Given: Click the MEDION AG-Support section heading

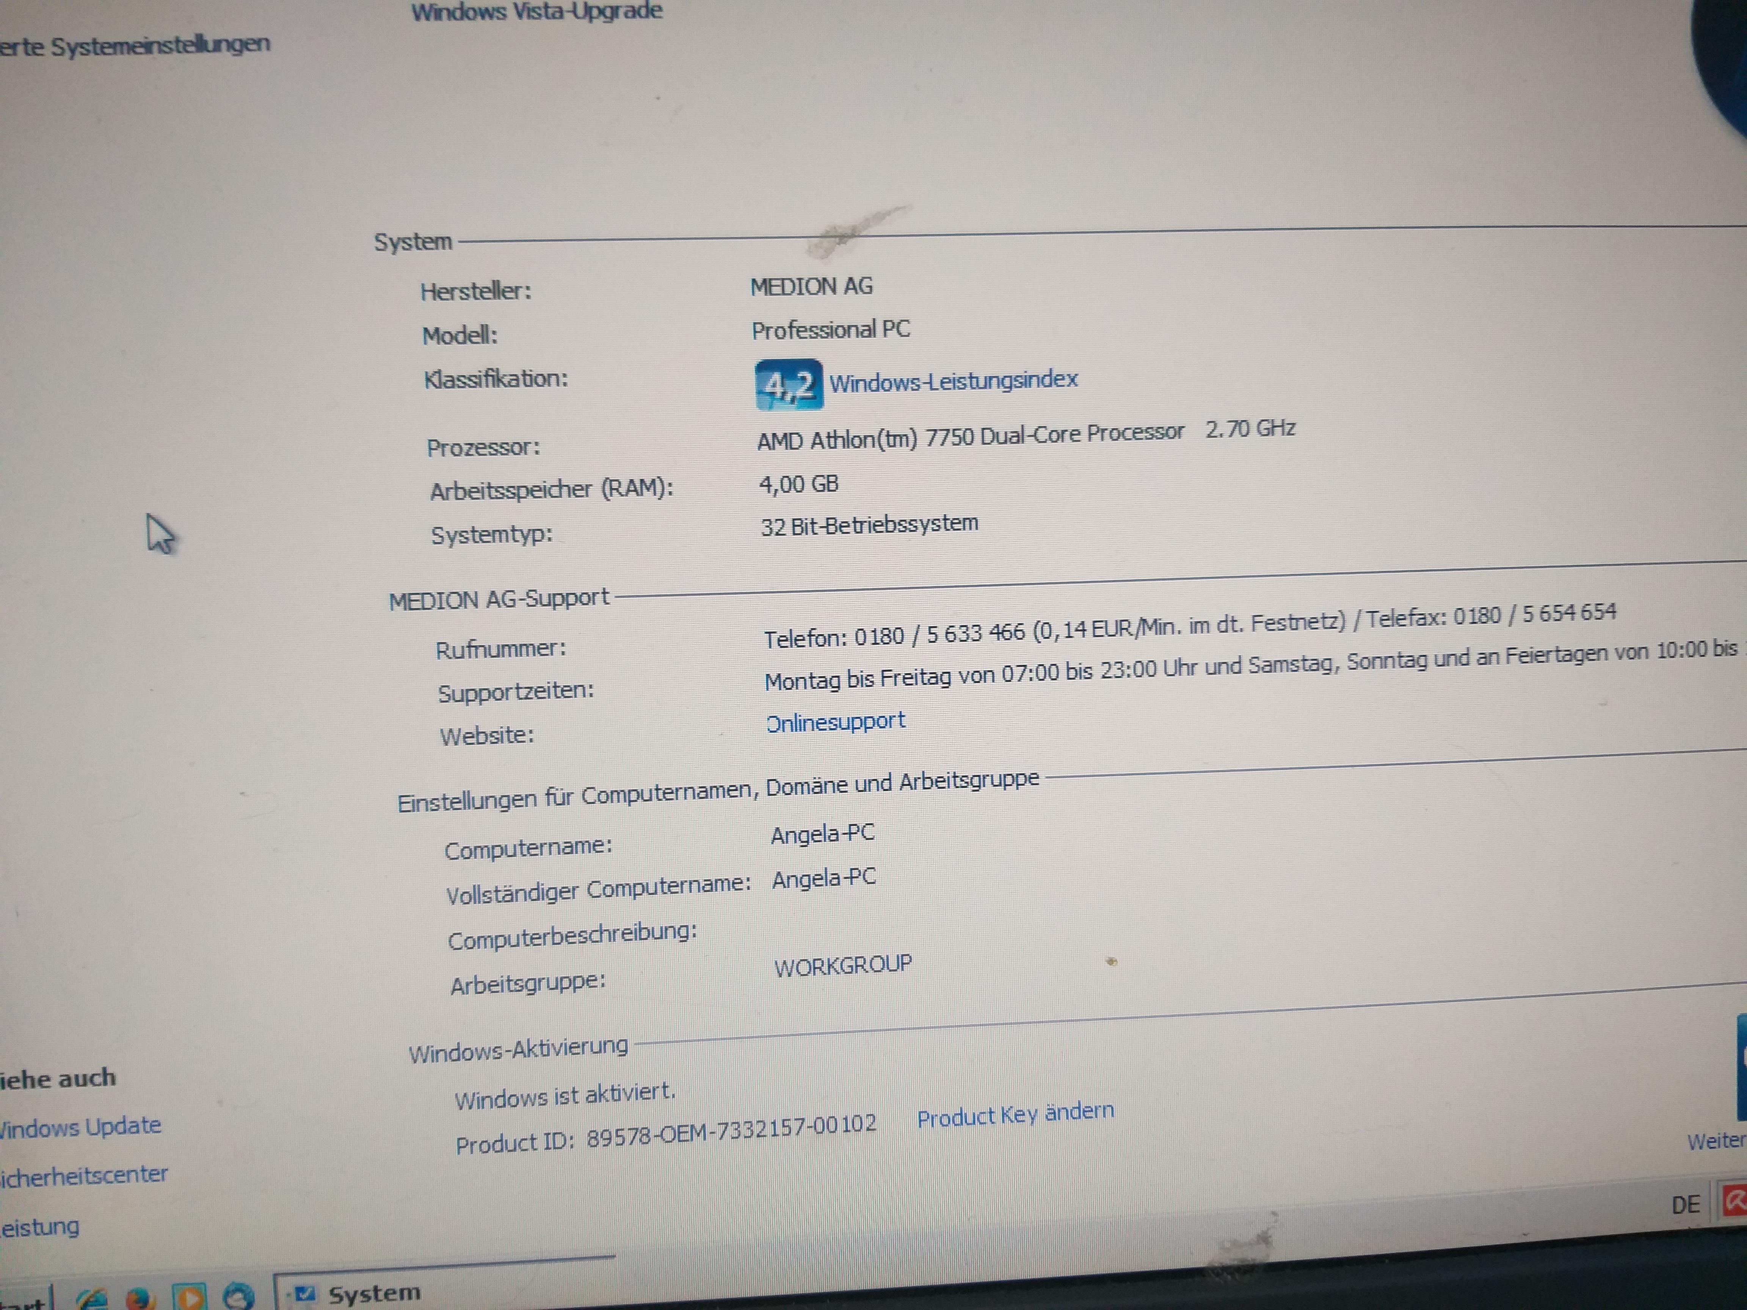Looking at the screenshot, I should (x=499, y=599).
